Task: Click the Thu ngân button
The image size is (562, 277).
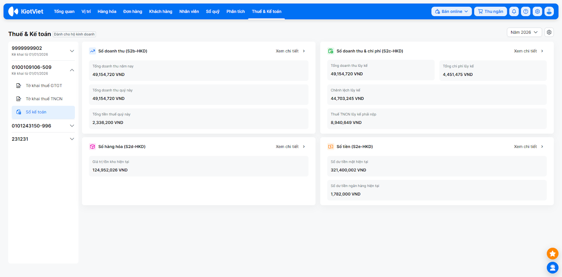Action: click(491, 11)
